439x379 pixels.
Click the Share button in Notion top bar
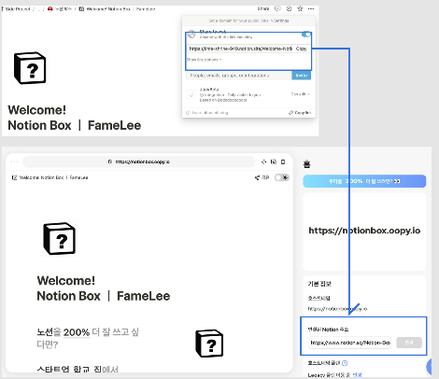(x=263, y=8)
